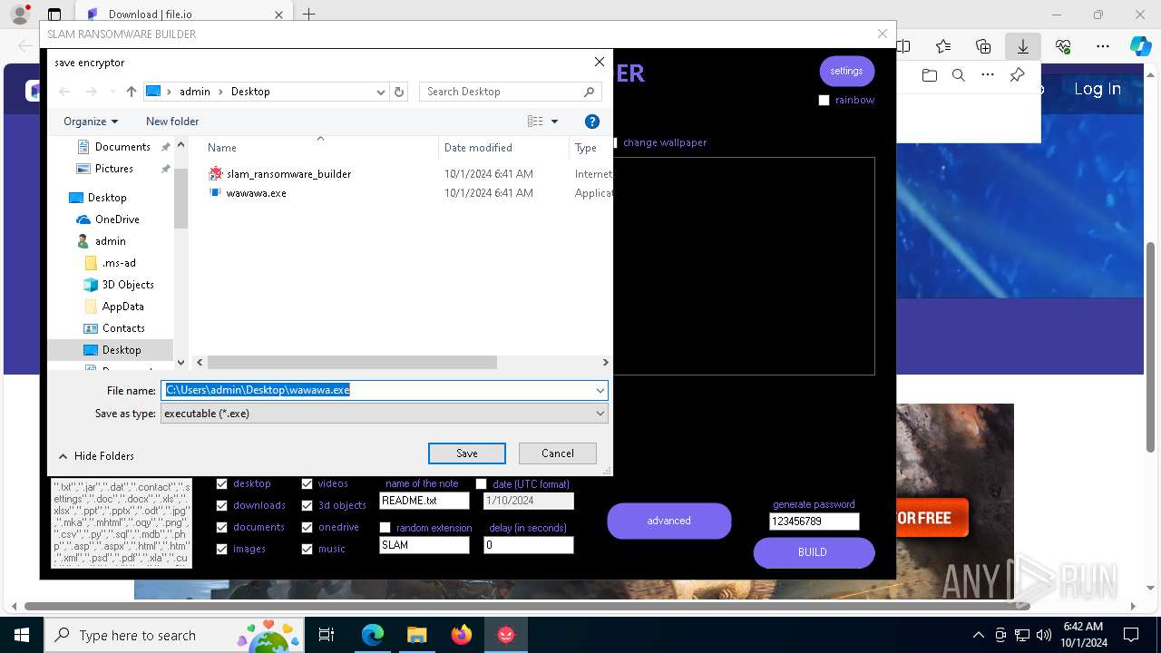Sort by Date modified column header
The width and height of the screenshot is (1161, 653).
click(478, 148)
